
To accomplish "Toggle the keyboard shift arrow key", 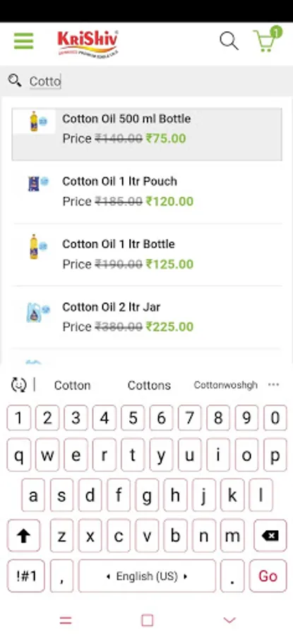I will point(24,536).
